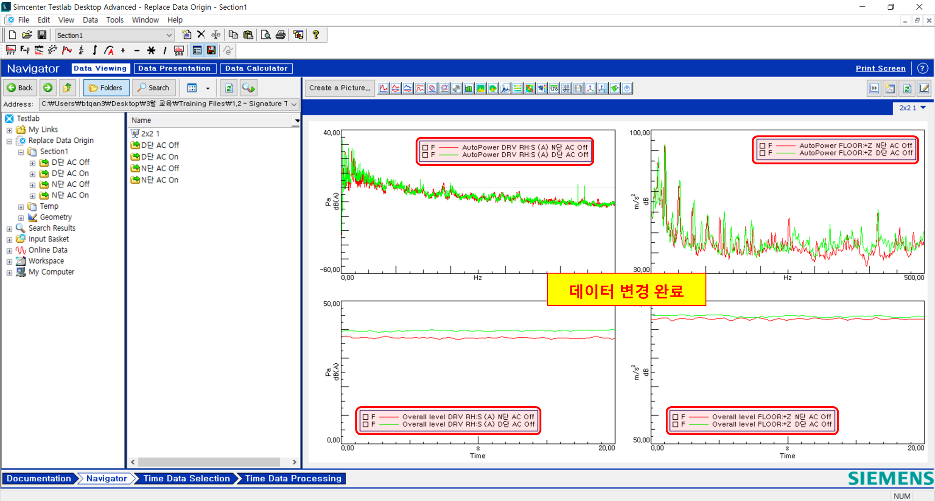935x501 pixels.
Task: Click the Back button
Action: click(20, 88)
